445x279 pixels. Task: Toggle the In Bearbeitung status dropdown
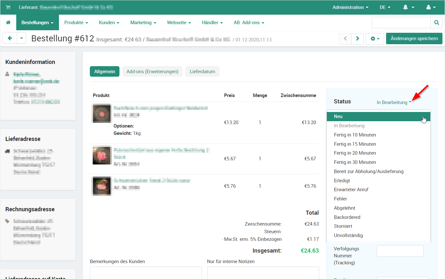click(394, 102)
